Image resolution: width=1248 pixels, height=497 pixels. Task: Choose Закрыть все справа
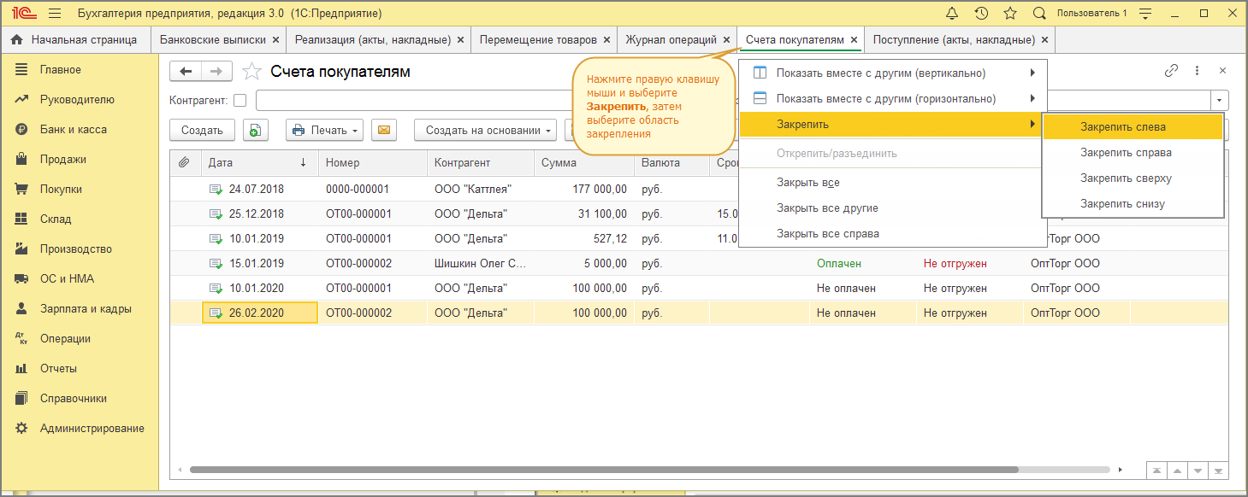pyautogui.click(x=893, y=233)
